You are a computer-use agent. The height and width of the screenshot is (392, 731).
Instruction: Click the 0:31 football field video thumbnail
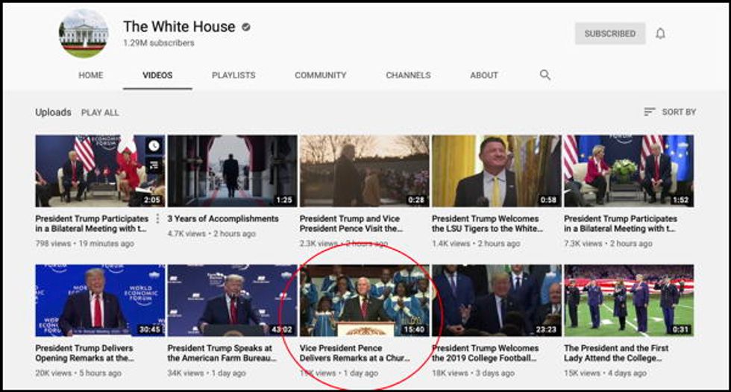(x=628, y=300)
